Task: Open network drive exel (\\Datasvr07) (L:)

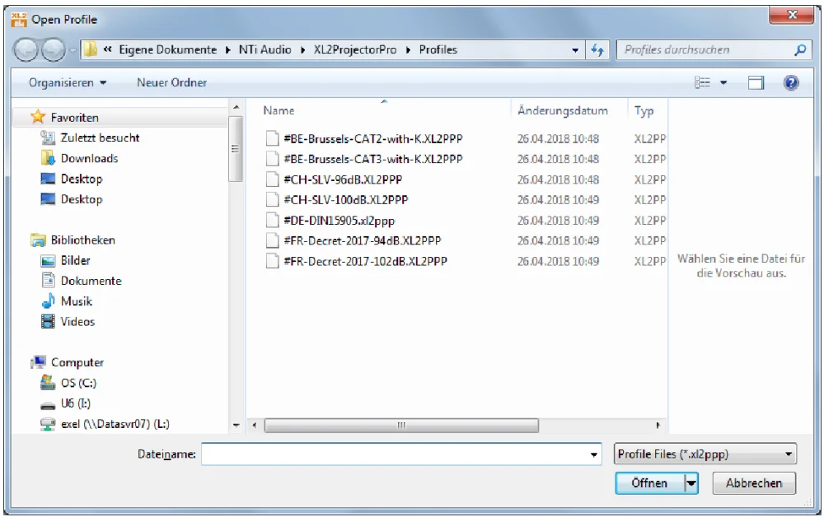Action: click(x=115, y=424)
